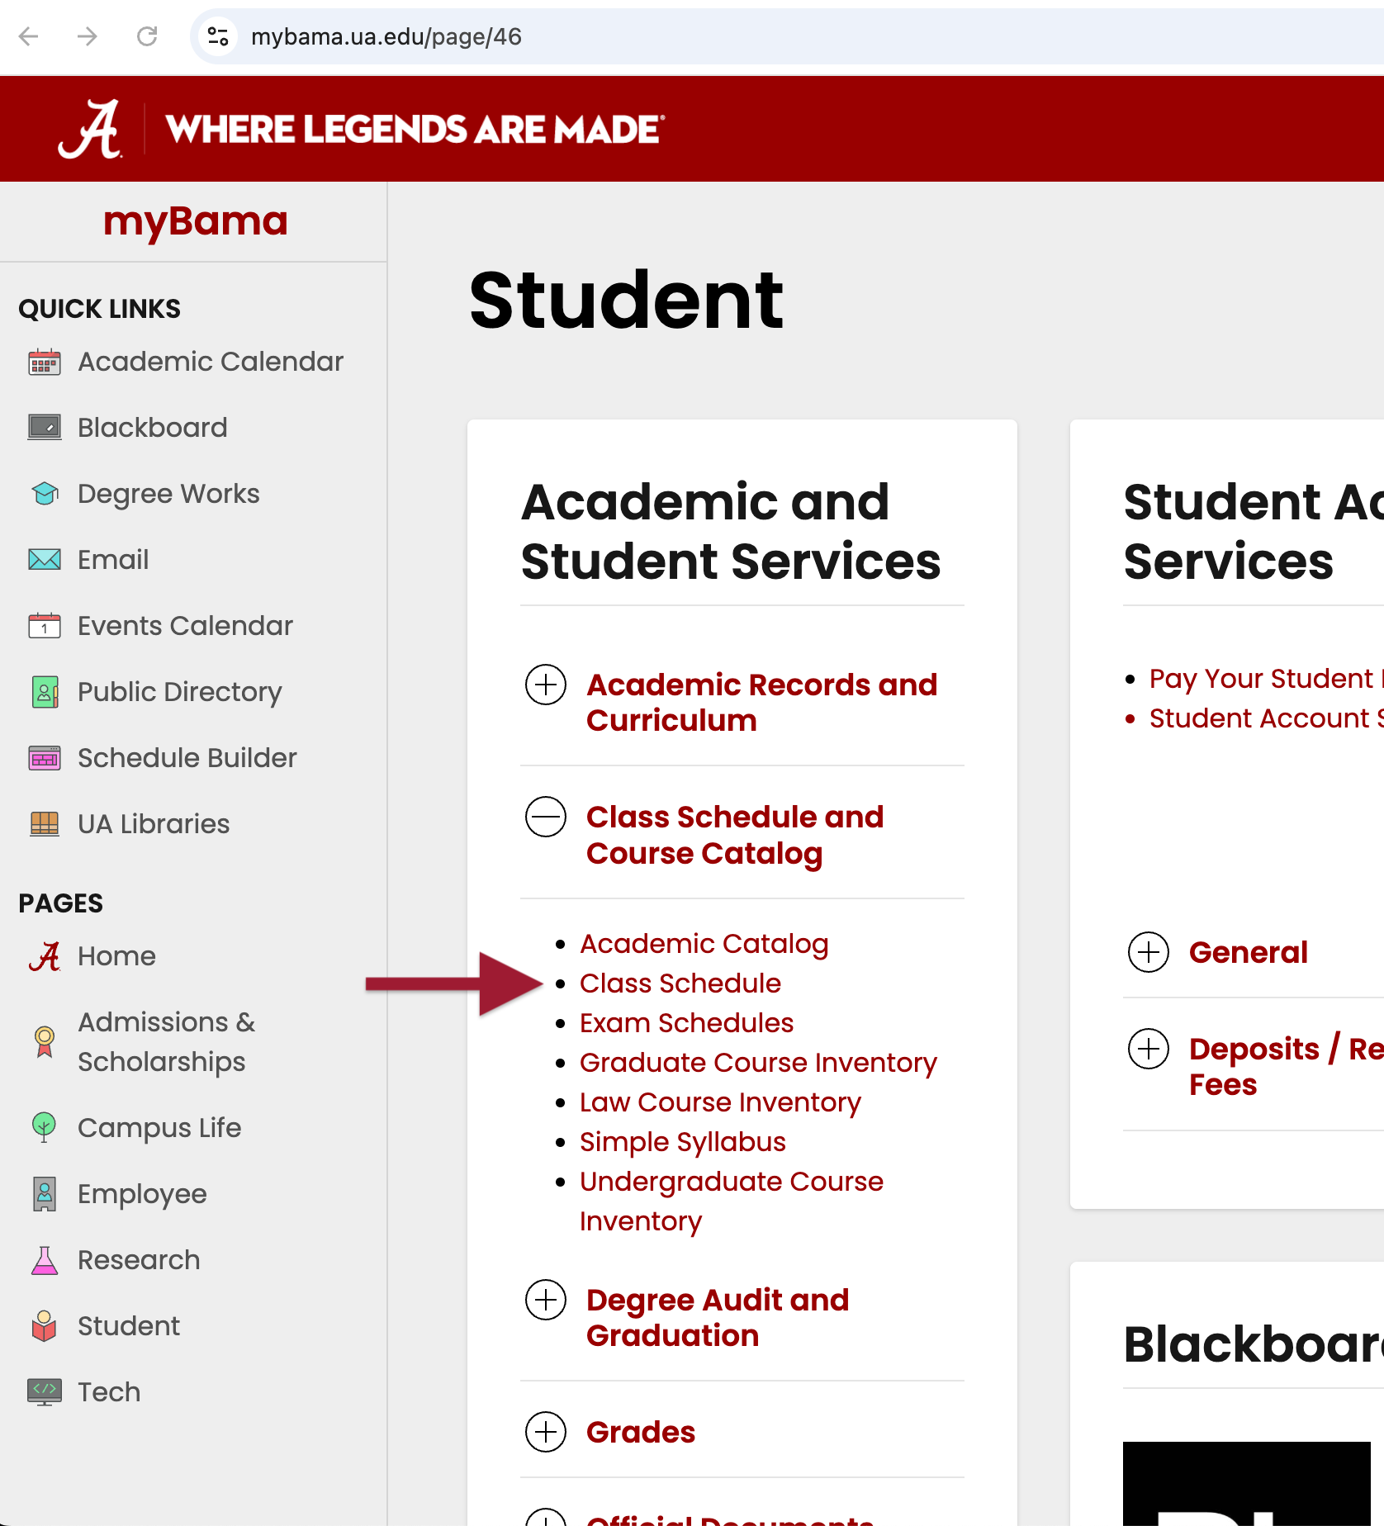Click the Degree Works graduation cap icon
This screenshot has width=1384, height=1526.
click(45, 494)
